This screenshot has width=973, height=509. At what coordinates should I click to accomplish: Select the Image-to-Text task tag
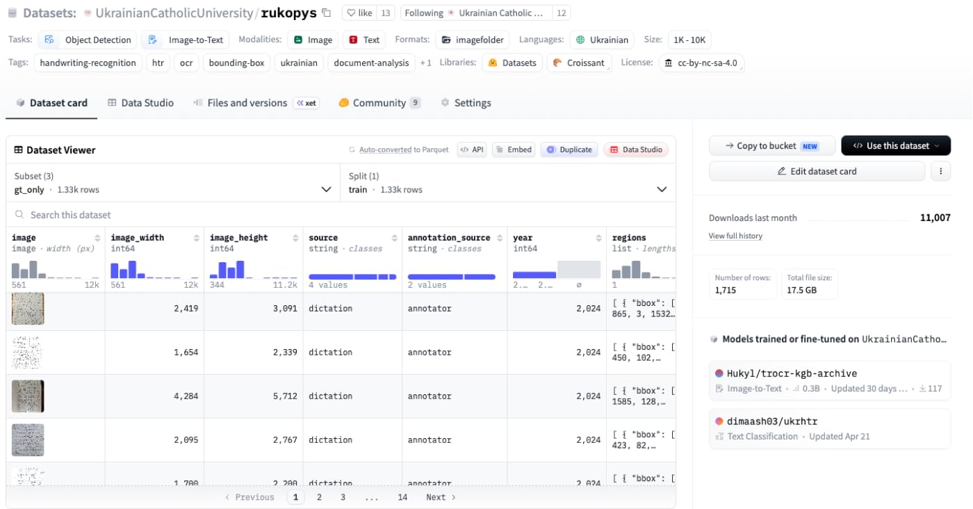[x=185, y=40]
